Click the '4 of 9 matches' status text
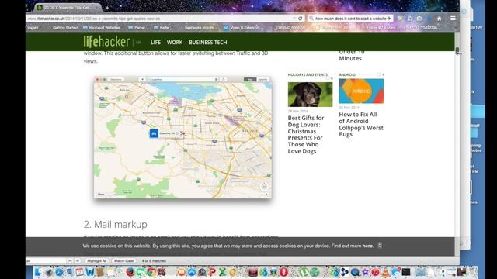This screenshot has width=497, height=279. (154, 261)
